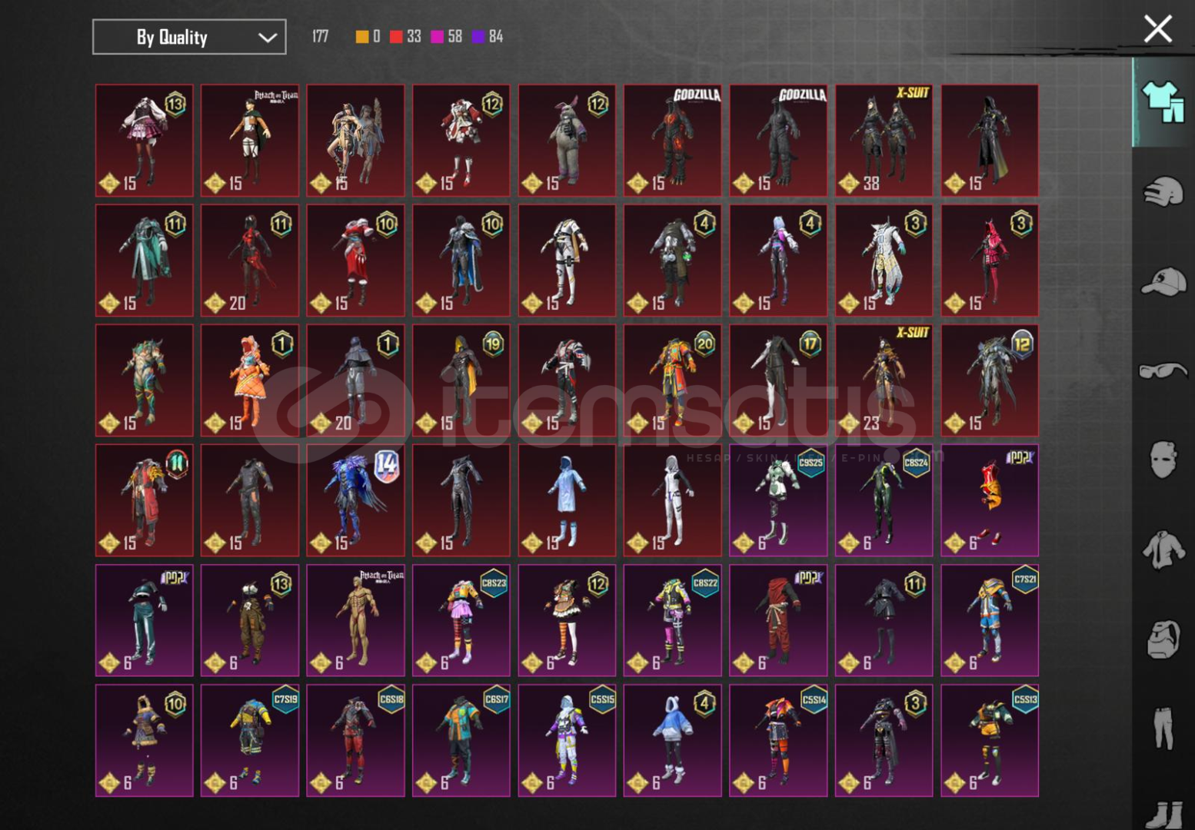Click the purple quality swatch showing 84
This screenshot has height=830, width=1195.
[x=478, y=37]
